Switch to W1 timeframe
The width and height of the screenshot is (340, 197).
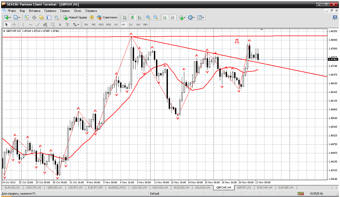tap(138, 24)
